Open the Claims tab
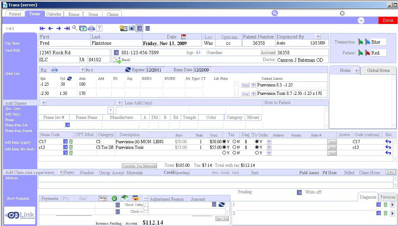Viewport: 398px width, 226px height. tap(113, 14)
